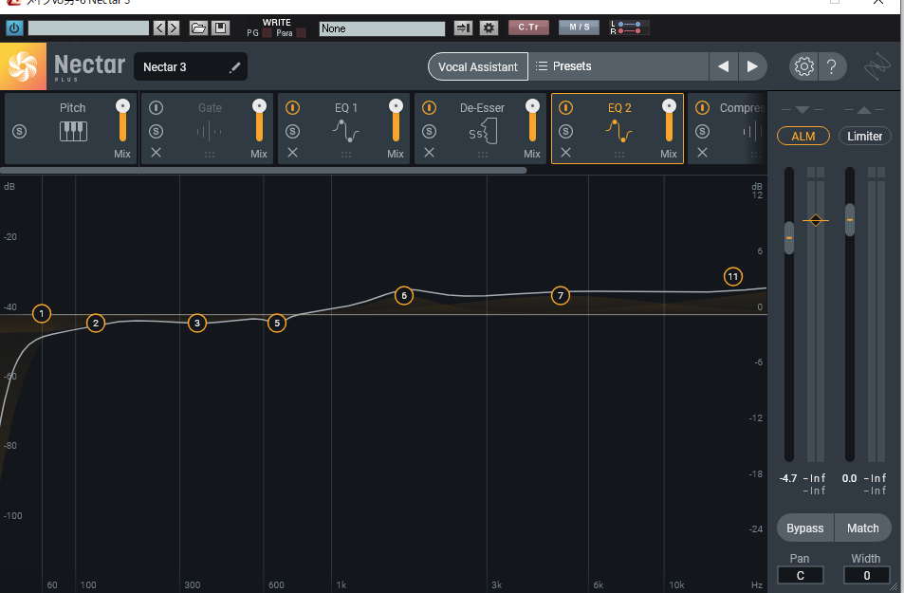Solo the Gate module

click(157, 132)
